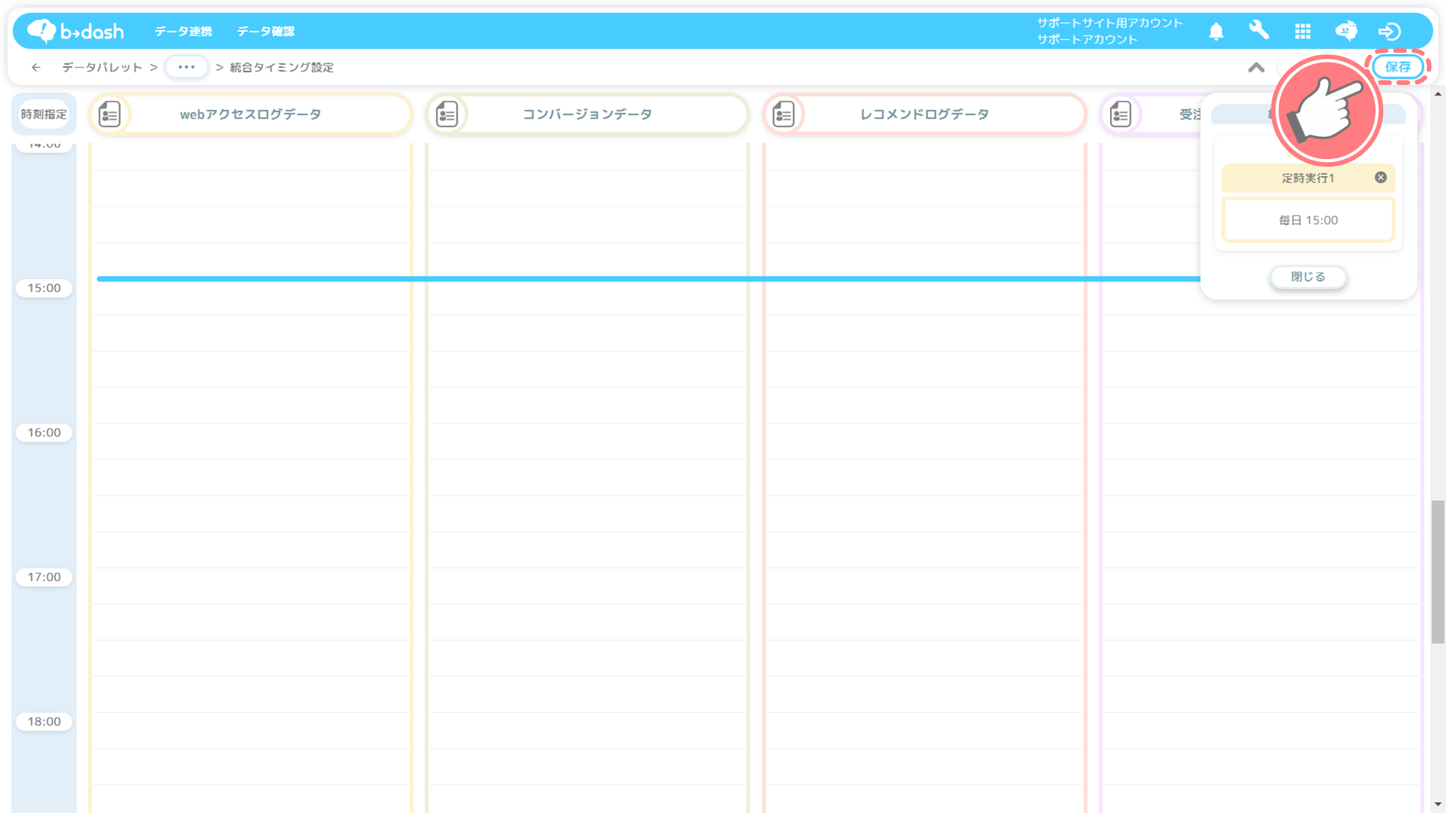Viewport: 1446px width, 813px height.
Task: Close the schedule panel with 閉じる
Action: click(x=1308, y=277)
